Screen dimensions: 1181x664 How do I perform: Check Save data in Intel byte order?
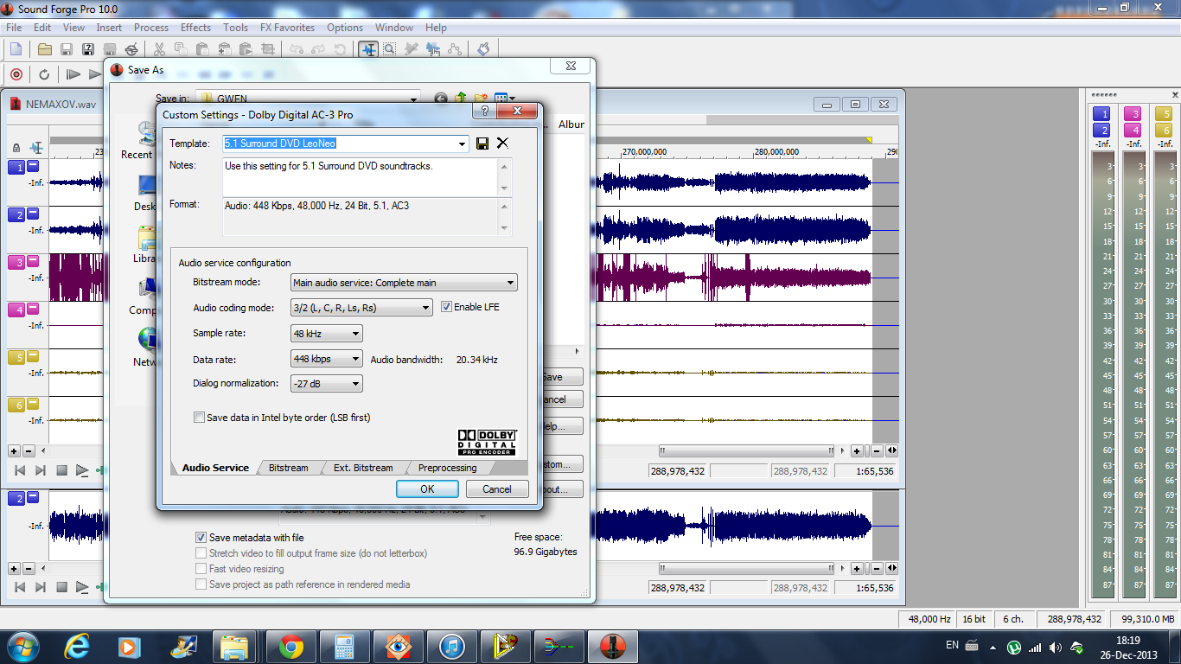click(199, 418)
